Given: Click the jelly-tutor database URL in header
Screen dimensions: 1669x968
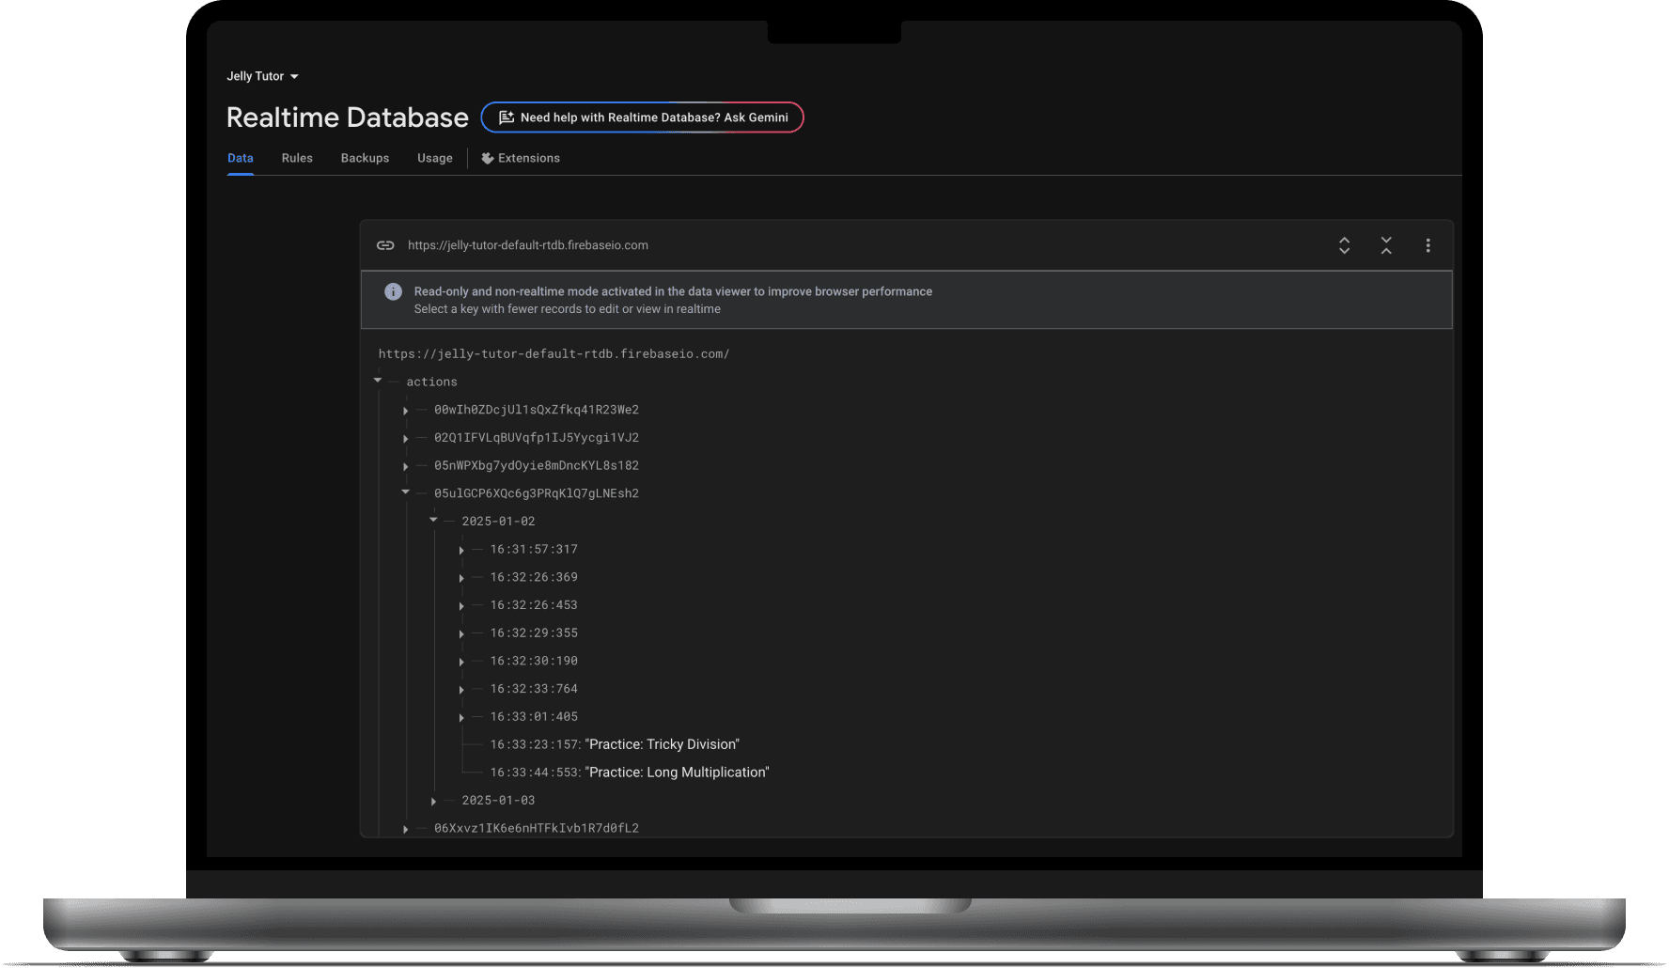Looking at the screenshot, I should (x=528, y=245).
